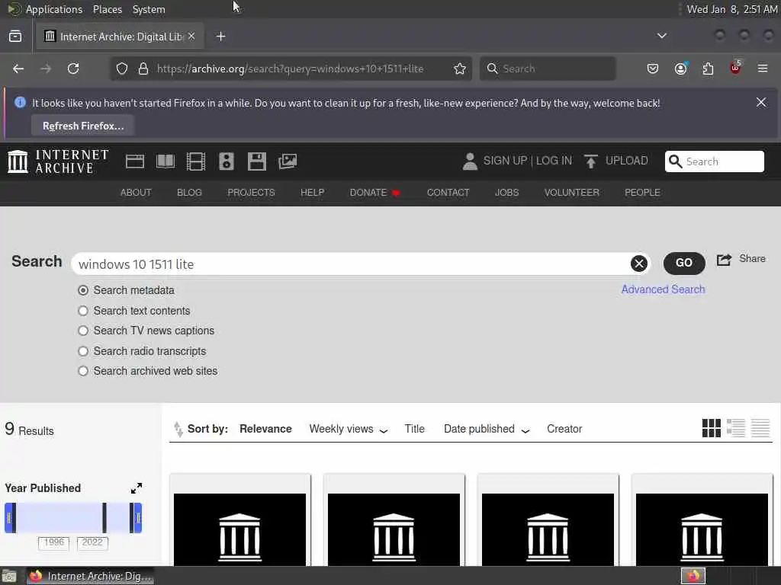Image resolution: width=781 pixels, height=585 pixels.
Task: Reload the page in Firefox
Action: [73, 69]
